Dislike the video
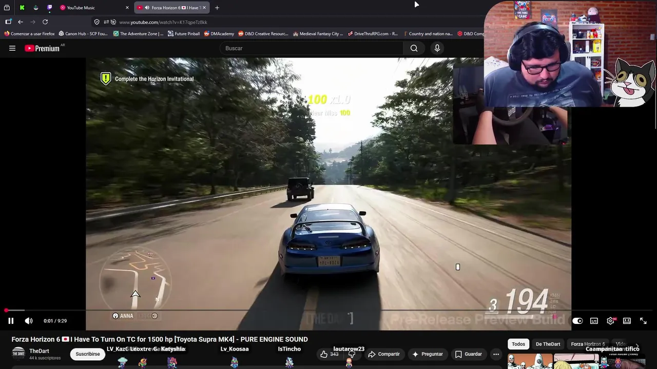 click(x=352, y=354)
